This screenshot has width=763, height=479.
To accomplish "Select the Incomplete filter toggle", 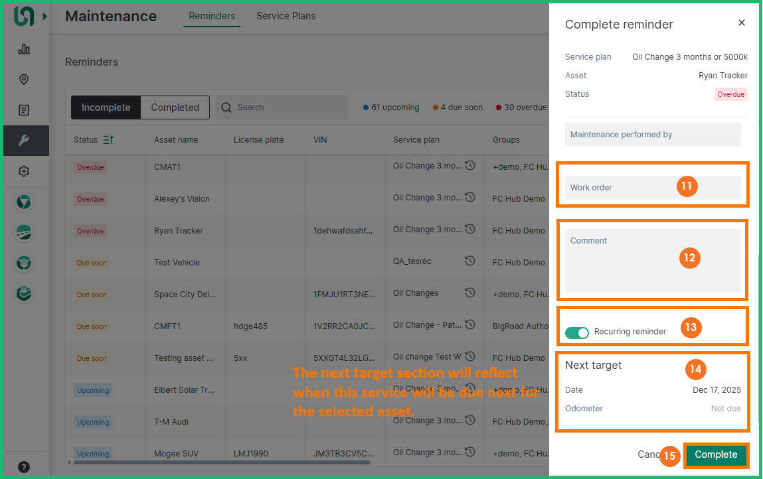I will click(106, 107).
